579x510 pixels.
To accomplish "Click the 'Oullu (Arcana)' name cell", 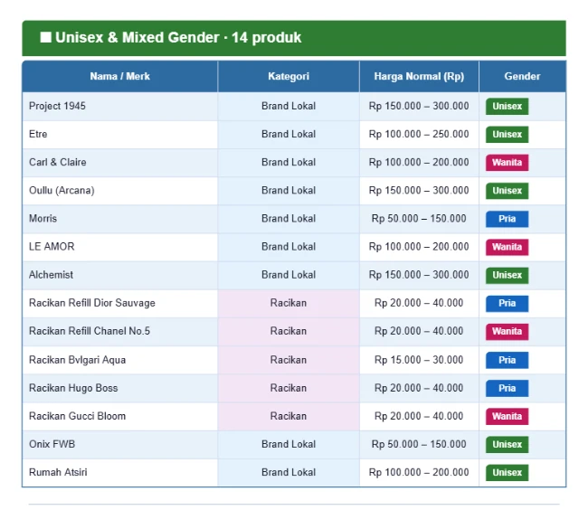I will [x=120, y=191].
